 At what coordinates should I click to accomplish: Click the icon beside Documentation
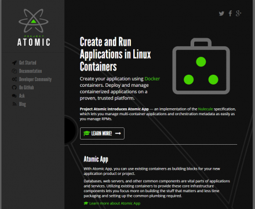pyautogui.click(x=14, y=71)
